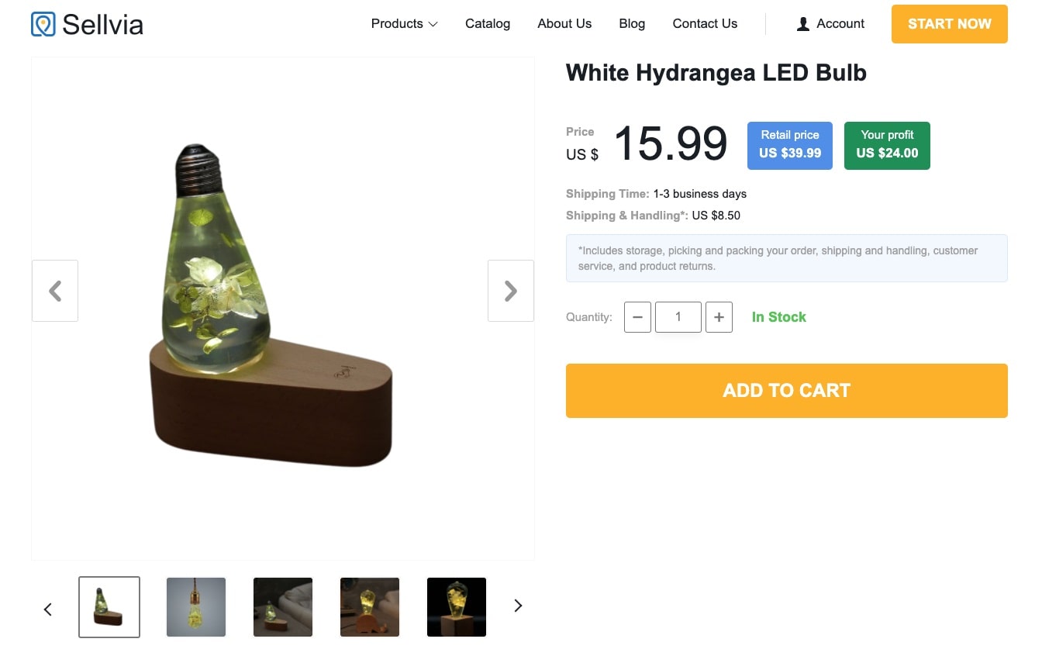Expand the Products navigation chevron
This screenshot has width=1042, height=656.
(x=432, y=24)
